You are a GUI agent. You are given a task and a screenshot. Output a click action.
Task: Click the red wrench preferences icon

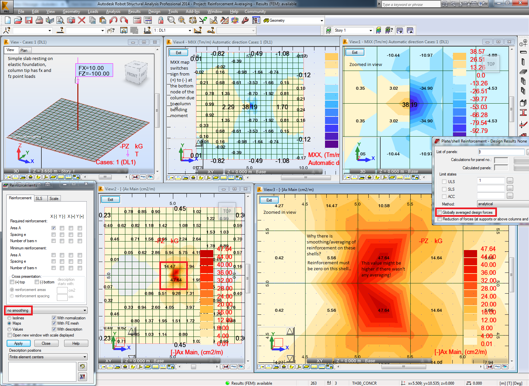tap(245, 20)
